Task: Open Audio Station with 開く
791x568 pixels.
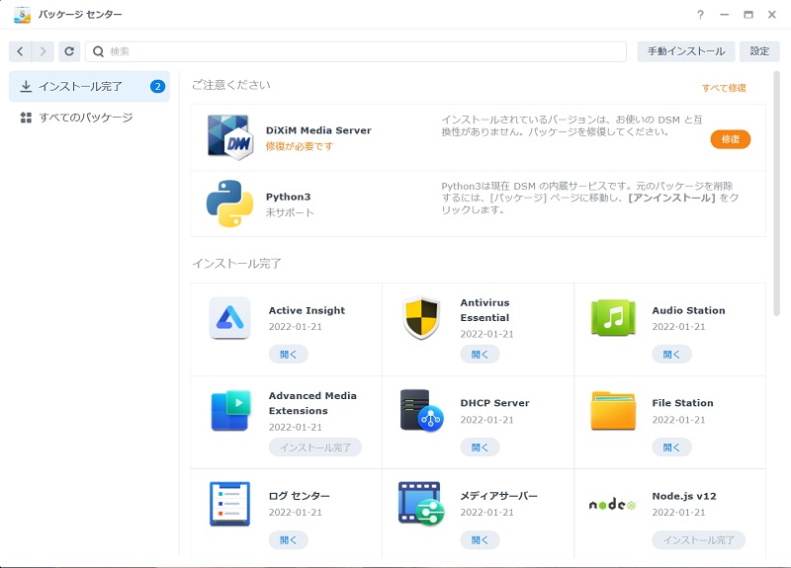Action: pyautogui.click(x=671, y=355)
